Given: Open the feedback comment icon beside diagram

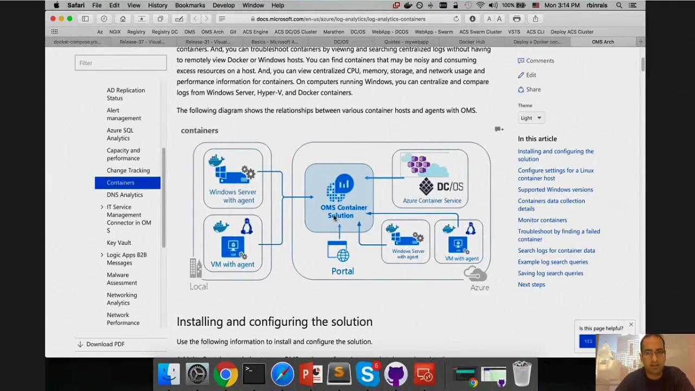Looking at the screenshot, I should coord(498,129).
